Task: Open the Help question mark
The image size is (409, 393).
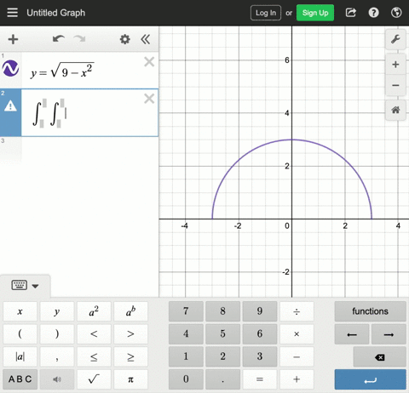Action: click(x=373, y=13)
